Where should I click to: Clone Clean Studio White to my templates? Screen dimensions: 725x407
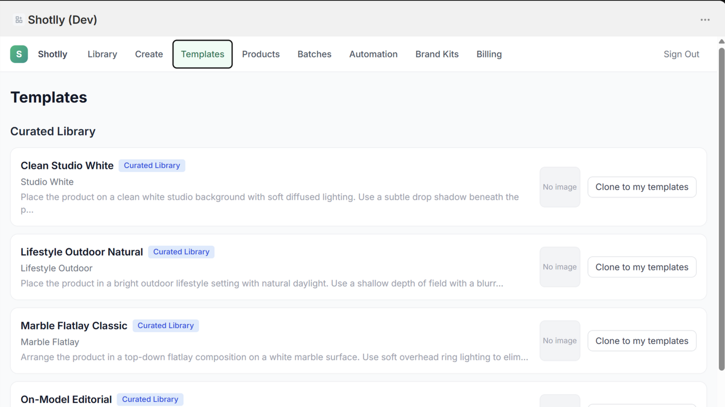[x=642, y=187]
